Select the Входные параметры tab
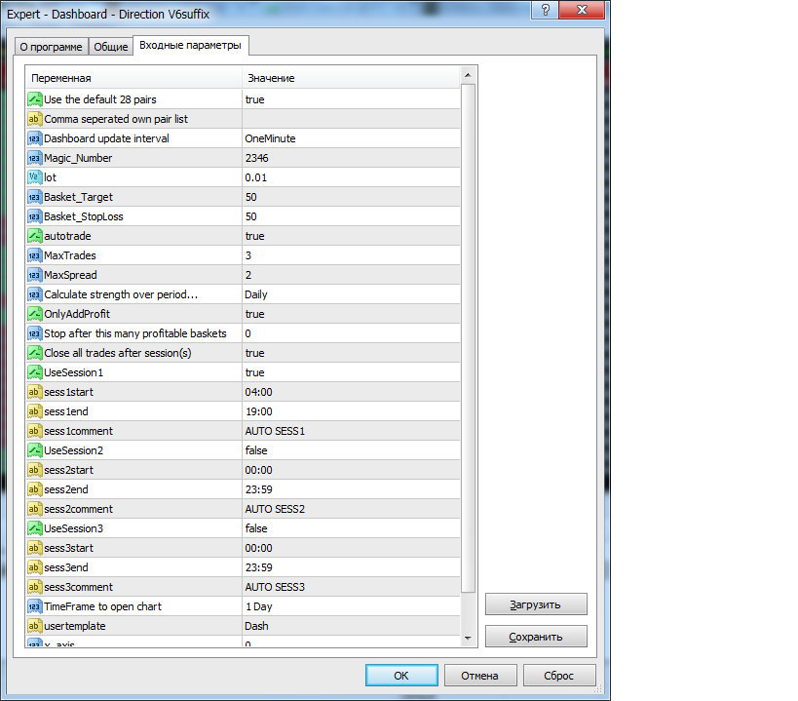This screenshot has width=798, height=701. (190, 45)
